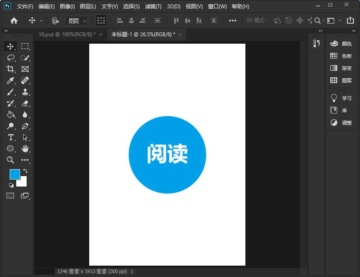Select the Eyedropper tool
Viewport: 360px width, 277px height.
tap(10, 80)
